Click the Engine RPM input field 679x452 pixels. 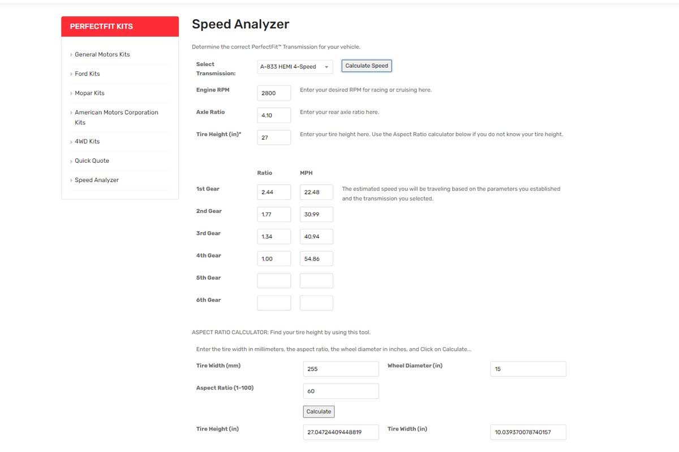(274, 93)
